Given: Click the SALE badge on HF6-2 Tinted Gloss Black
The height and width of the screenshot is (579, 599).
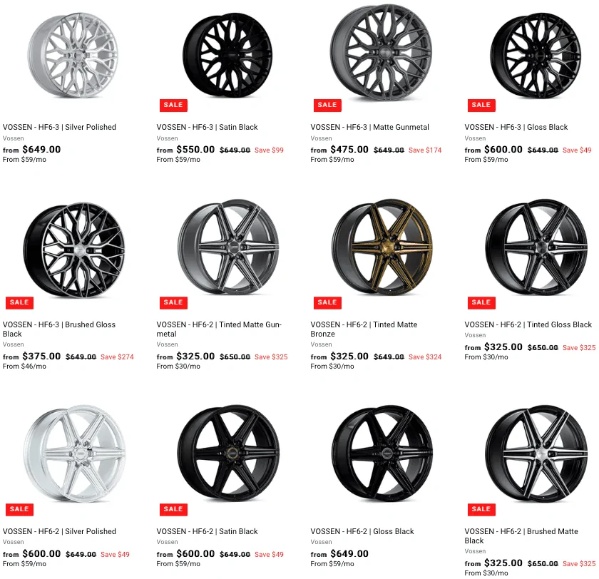Looking at the screenshot, I should pos(481,302).
